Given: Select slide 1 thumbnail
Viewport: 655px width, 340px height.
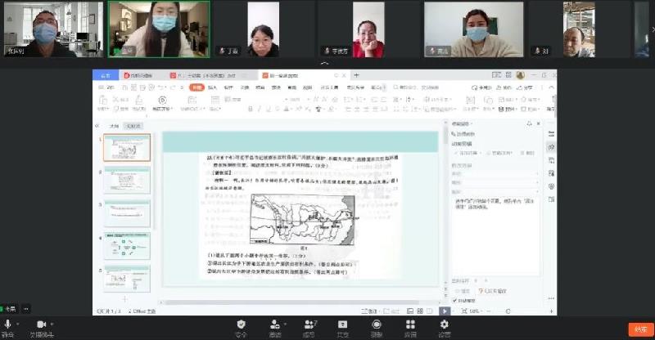Looking at the screenshot, I should point(127,148).
